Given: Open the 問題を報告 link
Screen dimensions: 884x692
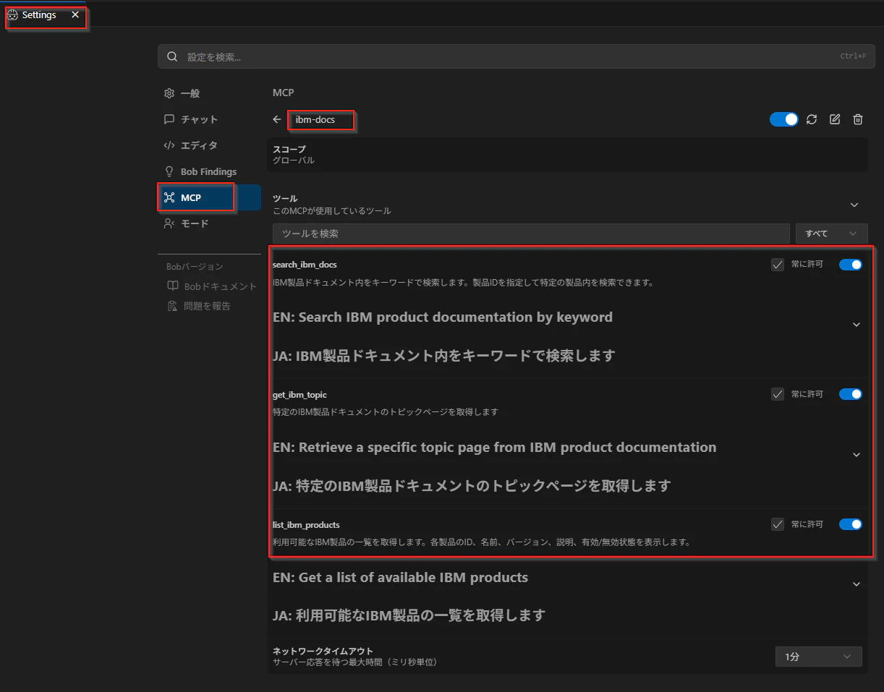Looking at the screenshot, I should (x=207, y=306).
